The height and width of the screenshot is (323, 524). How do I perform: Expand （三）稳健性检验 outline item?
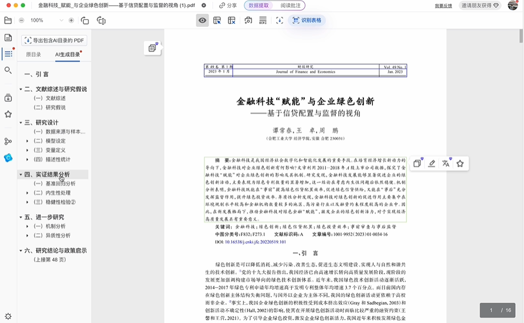tap(28, 202)
